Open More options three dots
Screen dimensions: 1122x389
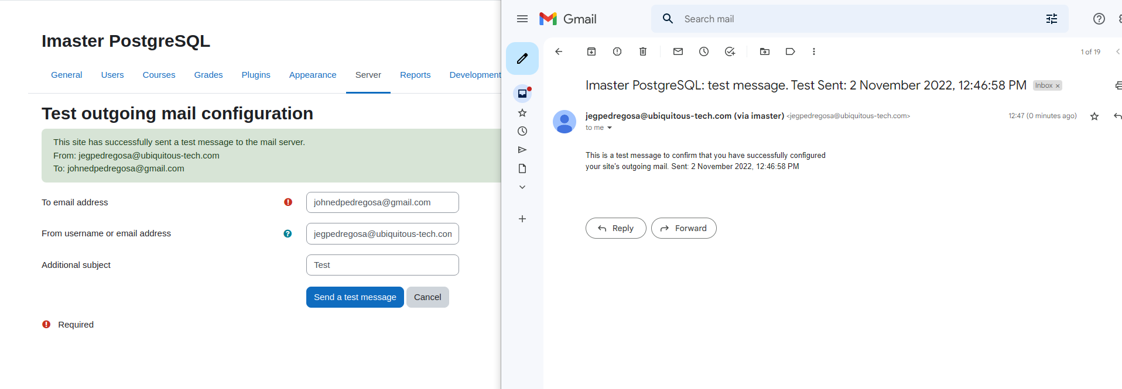tap(814, 51)
